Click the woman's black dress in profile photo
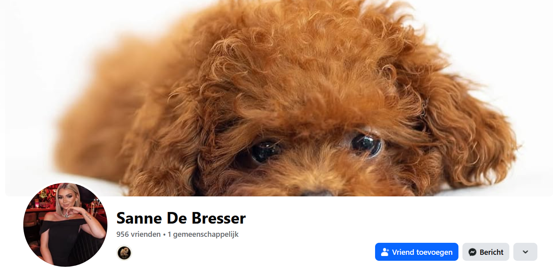 click(64, 240)
